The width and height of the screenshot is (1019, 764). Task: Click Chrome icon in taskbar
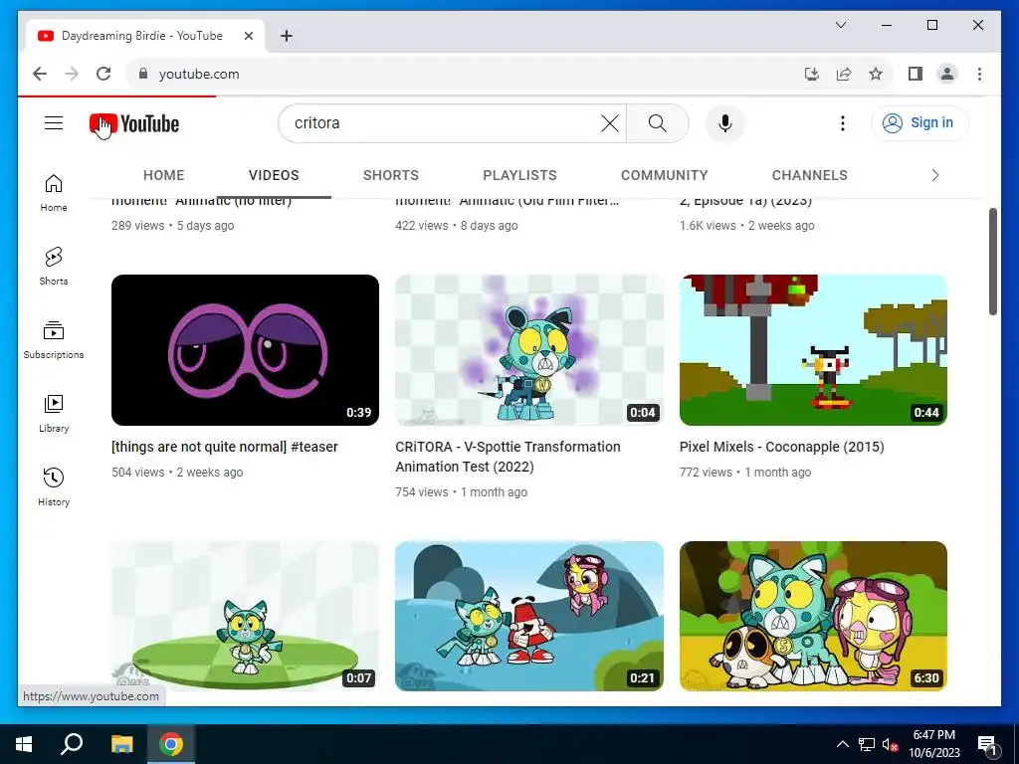[x=171, y=744]
